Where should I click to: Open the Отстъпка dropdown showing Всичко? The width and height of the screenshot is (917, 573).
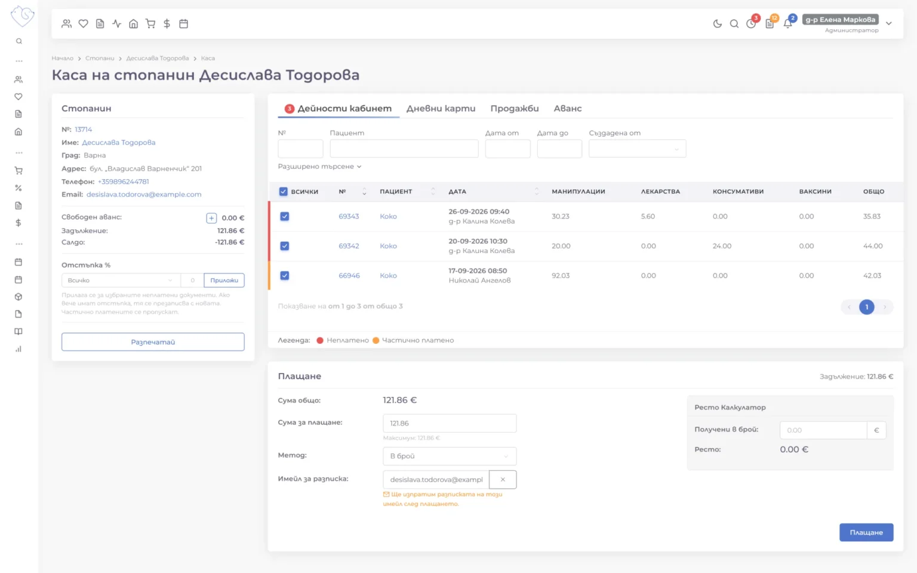coord(121,280)
